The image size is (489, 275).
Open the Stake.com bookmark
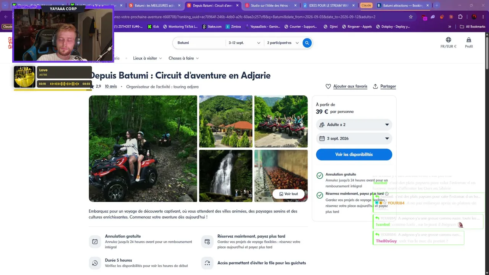212,27
